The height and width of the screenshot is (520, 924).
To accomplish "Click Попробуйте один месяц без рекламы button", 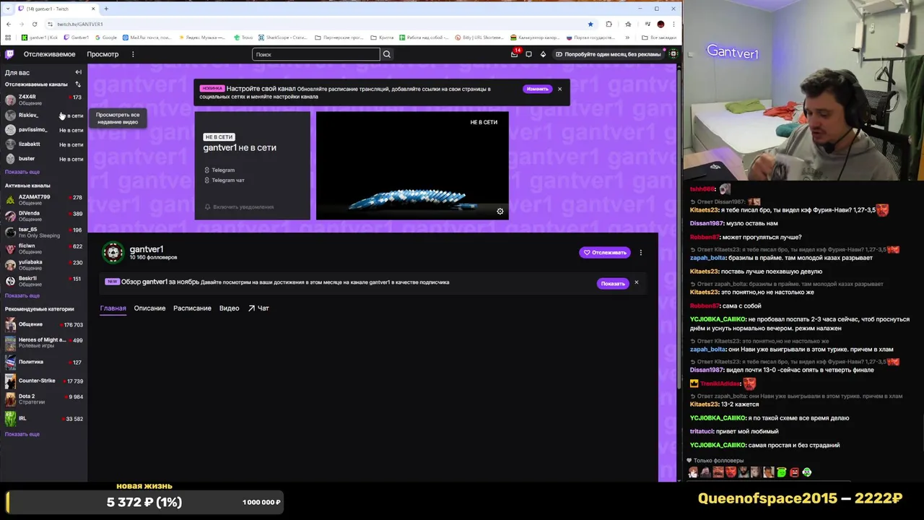I will coord(608,54).
